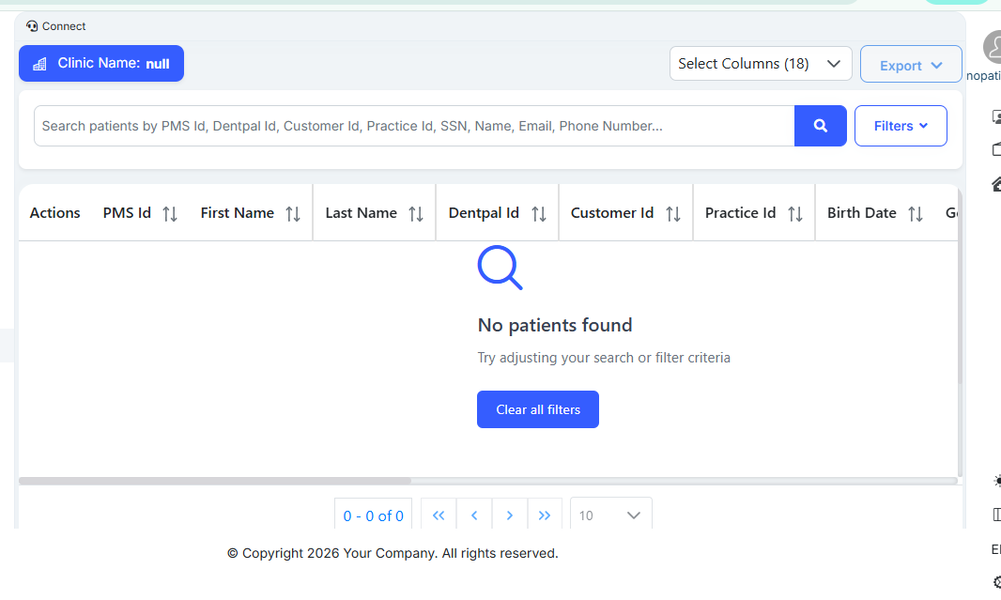Sort by PMS Id column arrows

pos(170,214)
